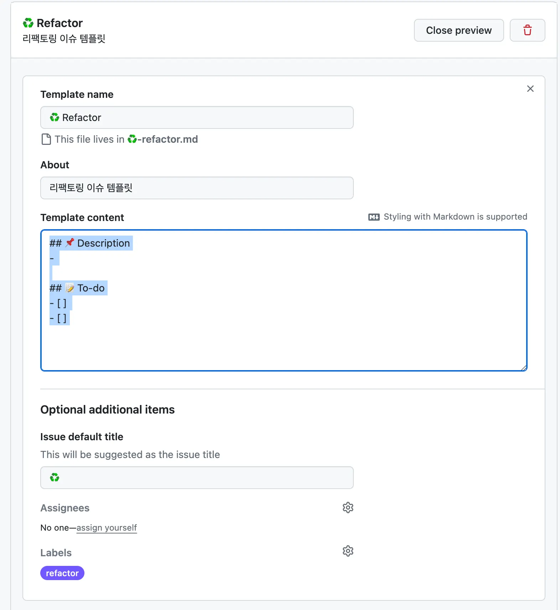Screen dimensions: 560x610
Task: Click the To-do heading line in content
Action: point(91,288)
